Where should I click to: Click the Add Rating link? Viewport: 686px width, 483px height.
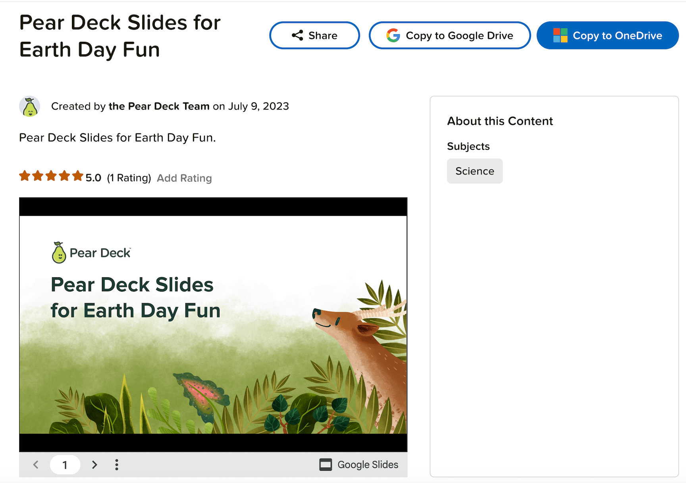click(184, 178)
